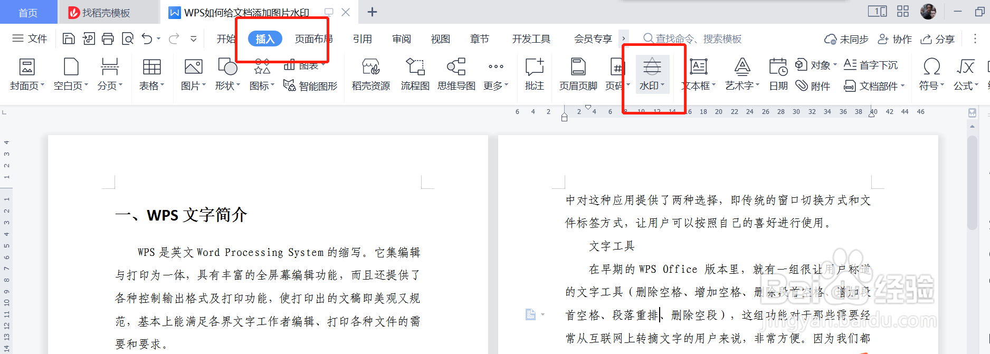Expand the quick access toolbar dropdown
Image resolution: width=990 pixels, height=354 pixels.
194,39
